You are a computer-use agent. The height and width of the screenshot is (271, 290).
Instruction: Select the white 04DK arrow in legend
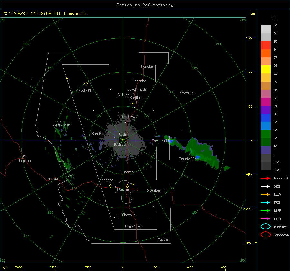click(x=266, y=187)
